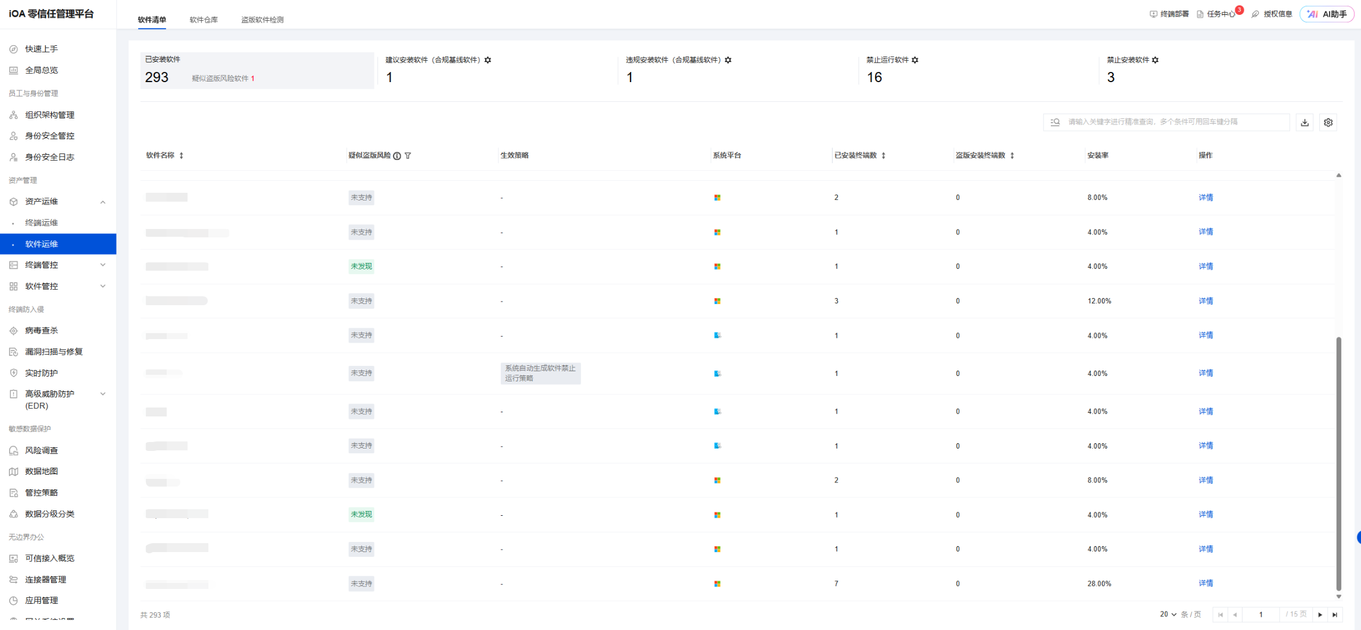Image resolution: width=1361 pixels, height=630 pixels.
Task: Toggle sort on 已安装终端数 column
Action: (x=884, y=156)
